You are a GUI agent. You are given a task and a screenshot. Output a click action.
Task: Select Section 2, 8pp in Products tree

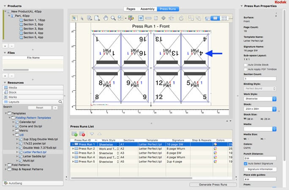coord(33,24)
